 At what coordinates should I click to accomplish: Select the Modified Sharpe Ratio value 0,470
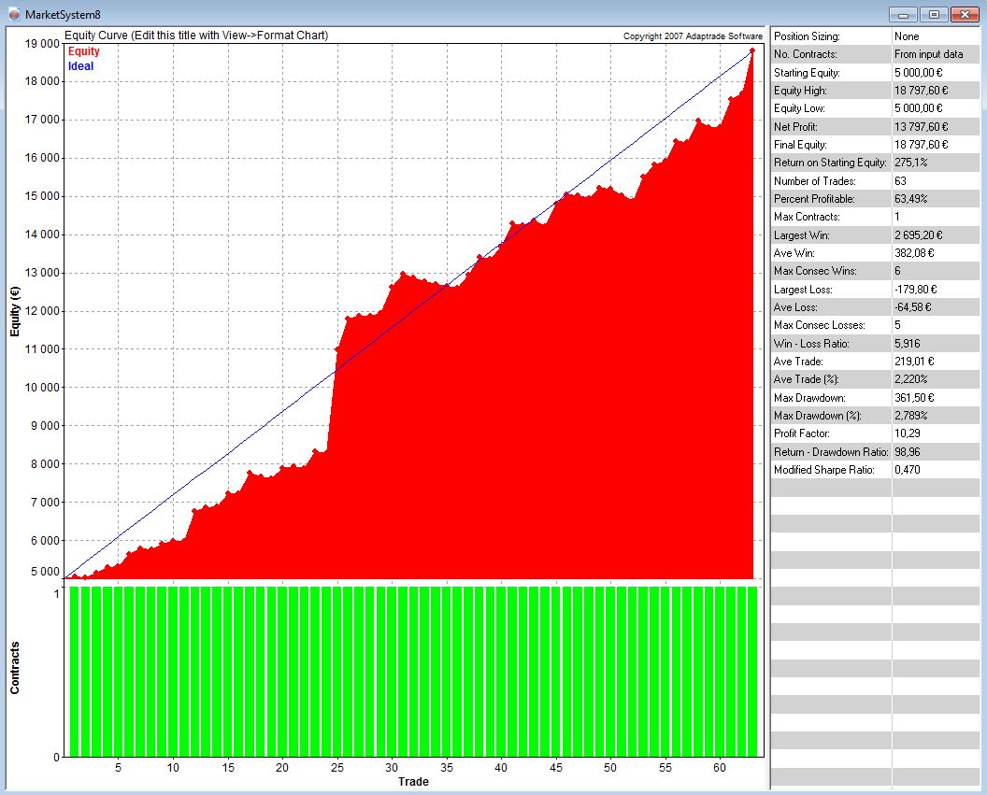click(908, 470)
